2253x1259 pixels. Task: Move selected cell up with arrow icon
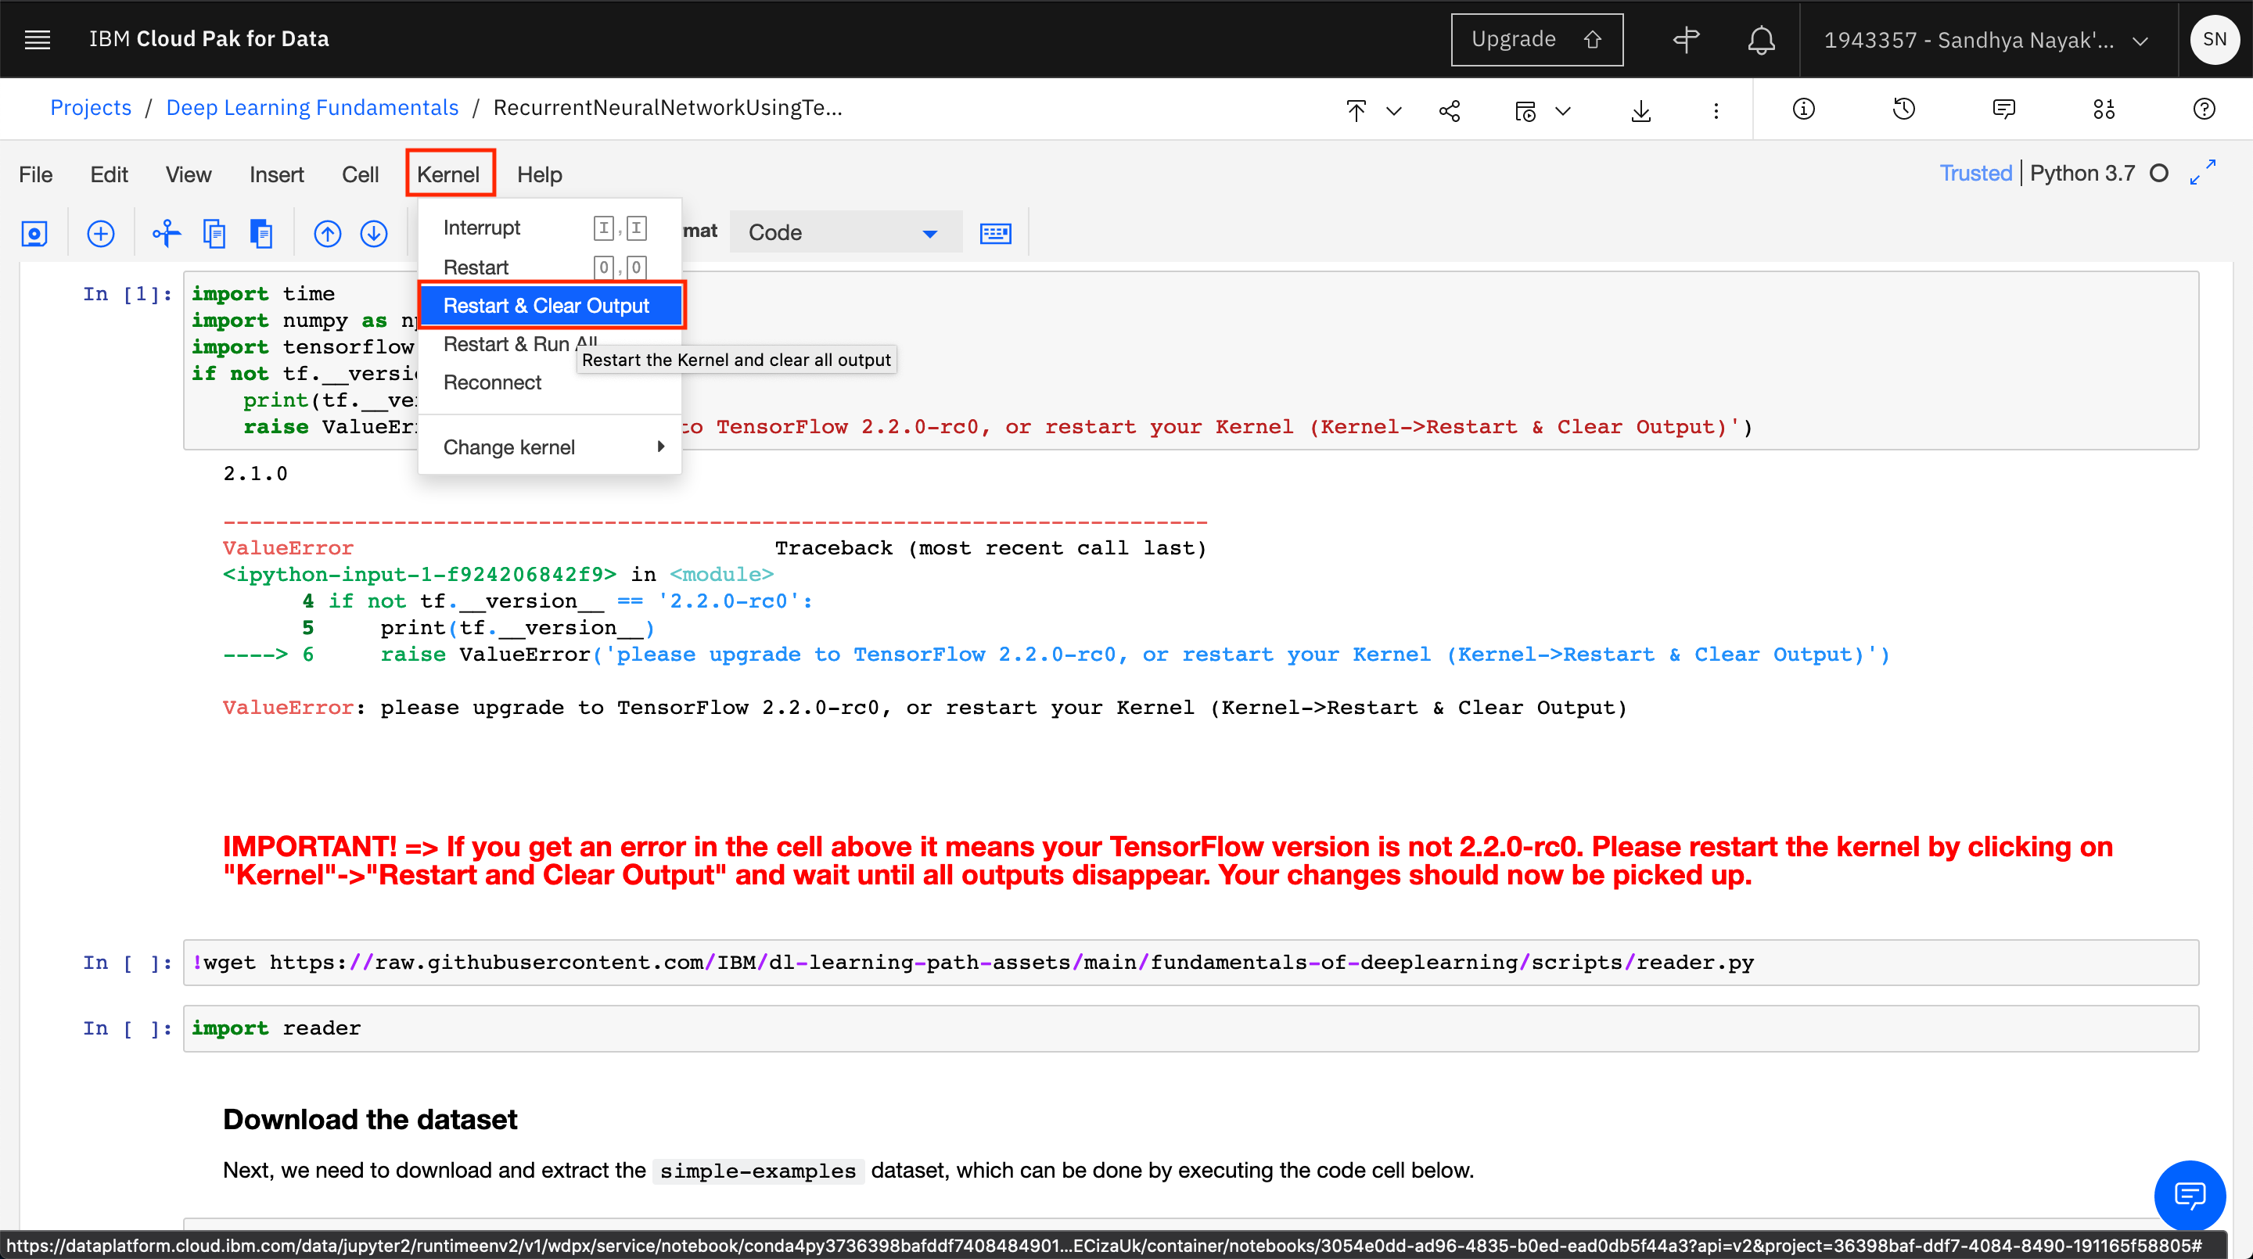(x=327, y=234)
